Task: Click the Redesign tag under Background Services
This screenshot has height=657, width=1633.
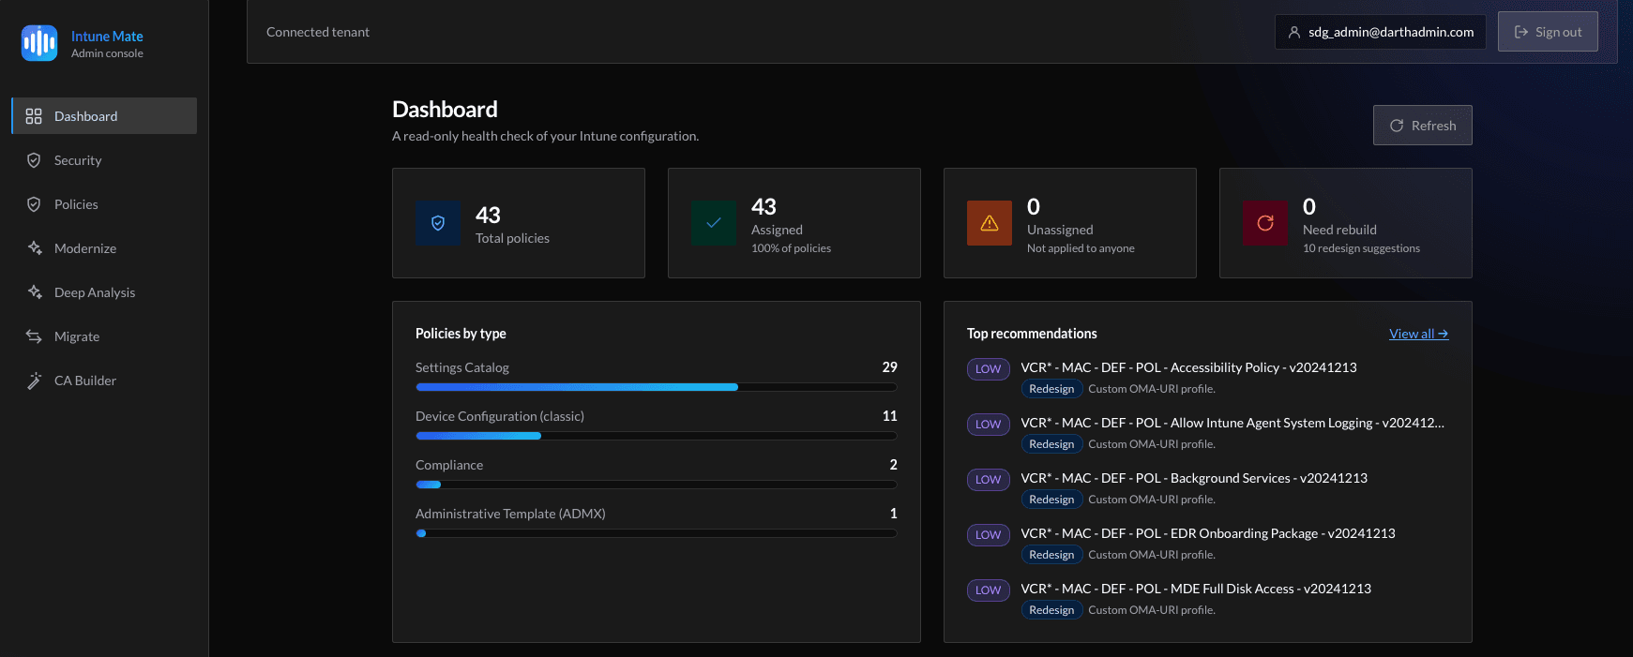Action: pyautogui.click(x=1051, y=500)
